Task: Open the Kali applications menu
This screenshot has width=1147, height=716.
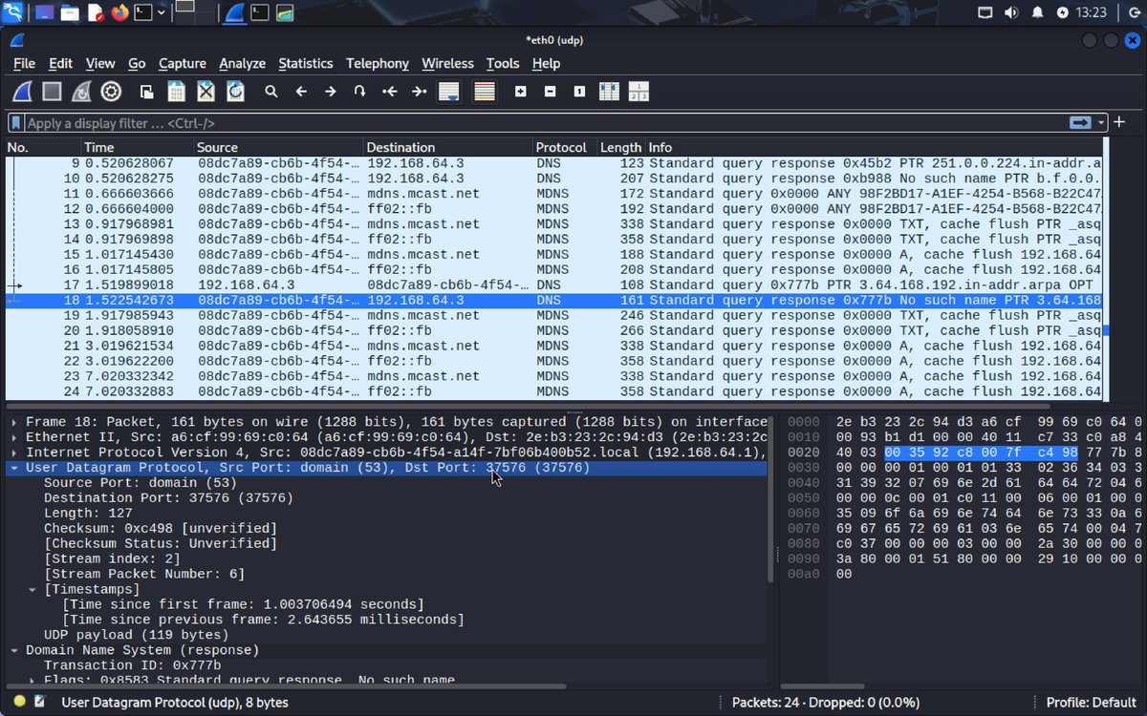Action: point(13,12)
